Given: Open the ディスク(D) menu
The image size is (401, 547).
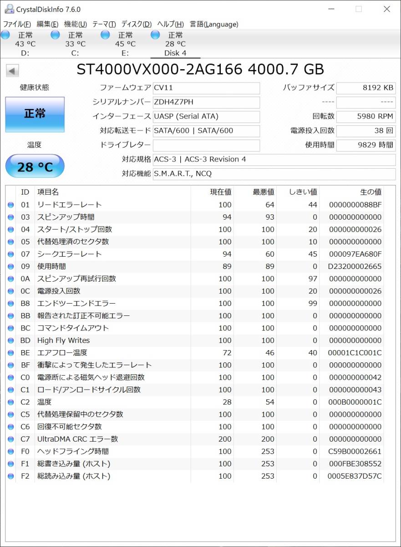Looking at the screenshot, I should pyautogui.click(x=136, y=24).
